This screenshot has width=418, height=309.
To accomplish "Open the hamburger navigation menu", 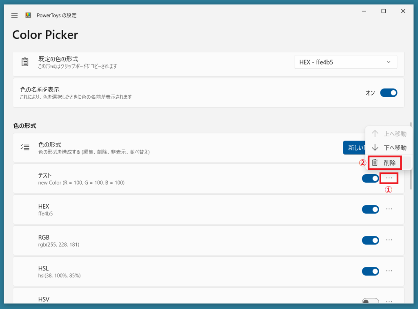I will pyautogui.click(x=14, y=16).
